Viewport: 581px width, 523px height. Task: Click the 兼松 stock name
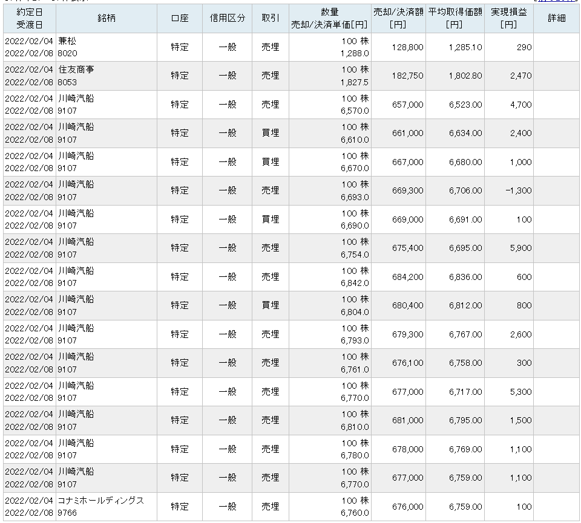pos(67,41)
